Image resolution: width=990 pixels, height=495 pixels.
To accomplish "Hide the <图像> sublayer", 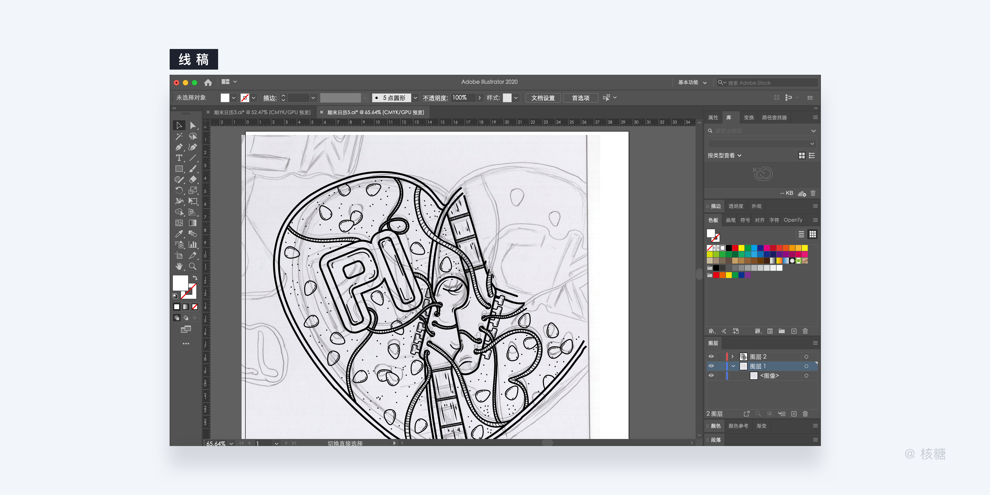I will tap(711, 375).
